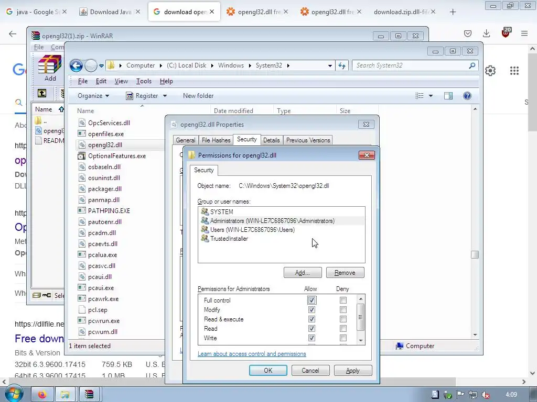Click File Explorer taskbar icon

click(65, 395)
